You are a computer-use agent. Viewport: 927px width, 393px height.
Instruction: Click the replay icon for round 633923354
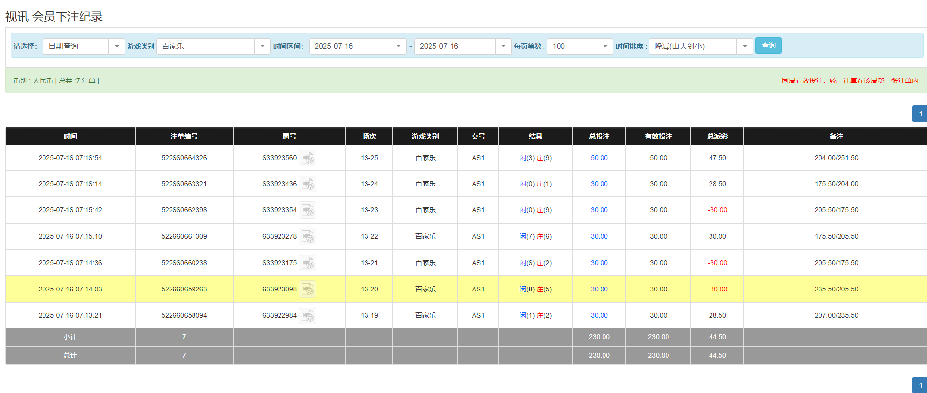(x=307, y=210)
